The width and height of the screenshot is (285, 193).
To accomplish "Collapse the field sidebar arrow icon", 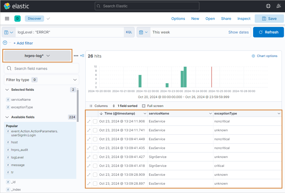I will click(82, 55).
